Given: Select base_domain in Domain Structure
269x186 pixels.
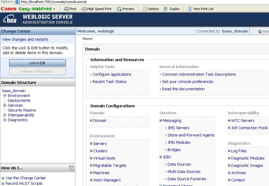Looking at the screenshot, I should (14, 91).
